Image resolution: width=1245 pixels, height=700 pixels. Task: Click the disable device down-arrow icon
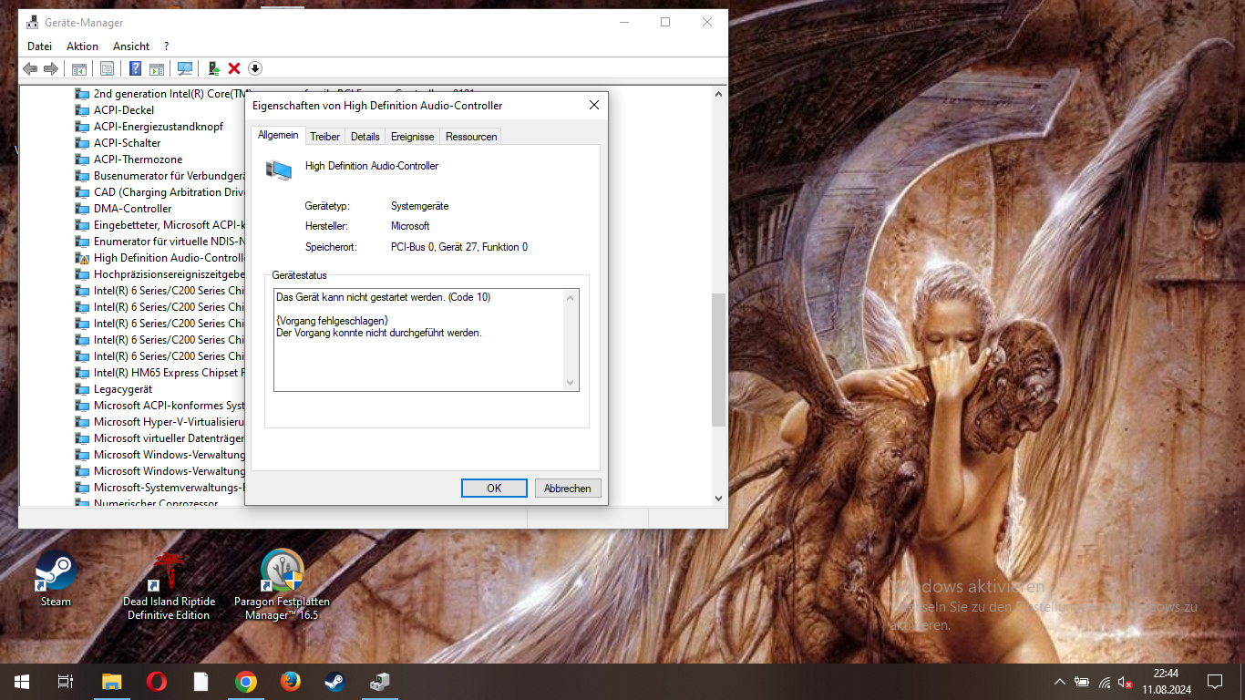(x=255, y=68)
